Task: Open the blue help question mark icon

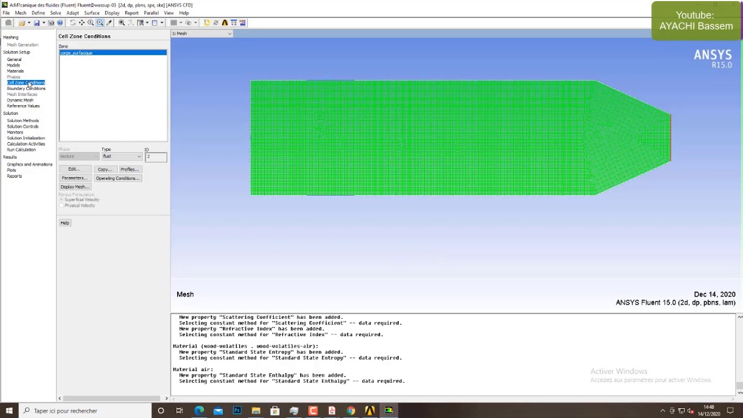Action: pyautogui.click(x=60, y=23)
